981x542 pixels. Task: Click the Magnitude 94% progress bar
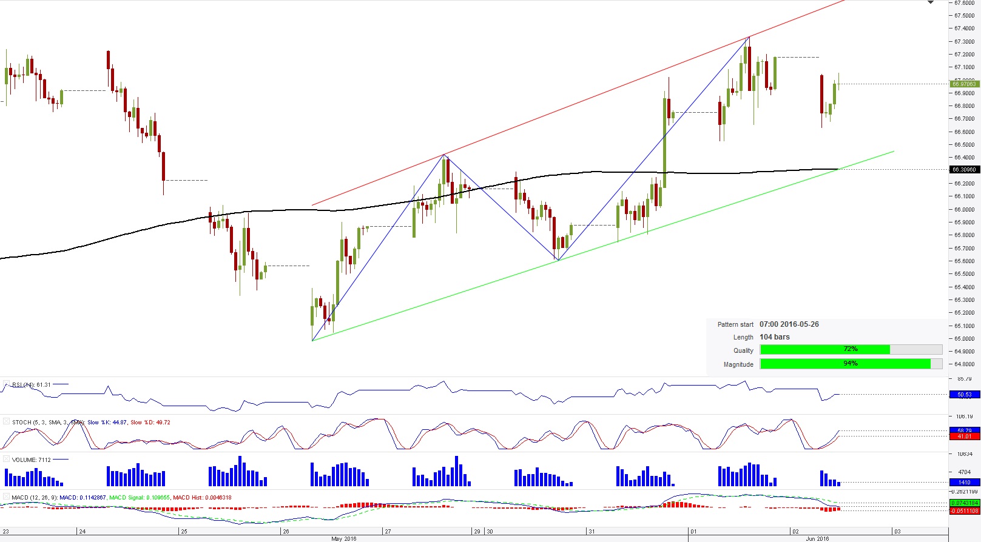pyautogui.click(x=851, y=364)
